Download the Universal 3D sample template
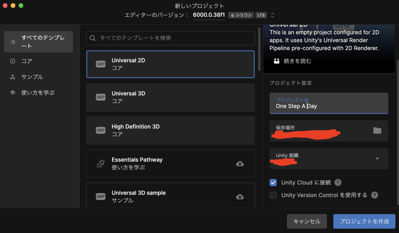This screenshot has width=399, height=233. tap(240, 197)
